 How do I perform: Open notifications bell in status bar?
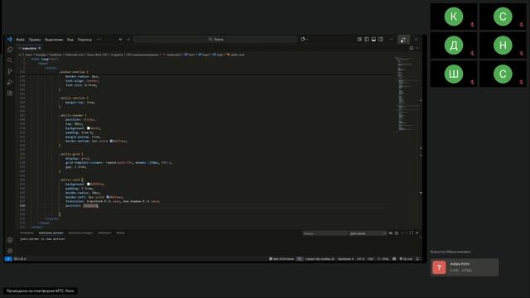coord(417,259)
